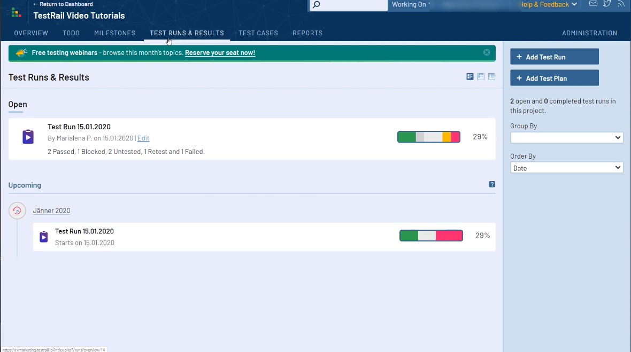Click the open Test Run clipboard icon
631x352 pixels.
[28, 137]
